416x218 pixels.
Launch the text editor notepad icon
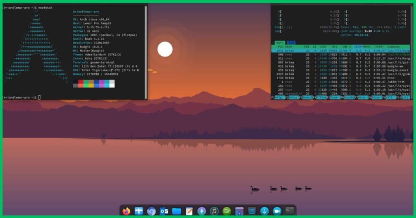pos(189,211)
